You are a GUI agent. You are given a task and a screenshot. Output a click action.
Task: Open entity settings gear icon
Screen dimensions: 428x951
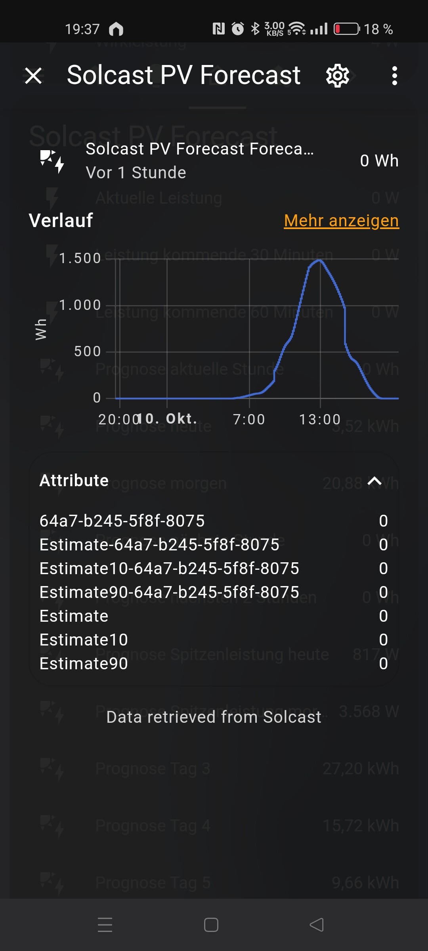click(x=337, y=75)
